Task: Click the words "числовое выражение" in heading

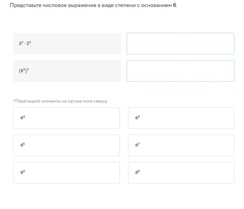Action: [70, 5]
